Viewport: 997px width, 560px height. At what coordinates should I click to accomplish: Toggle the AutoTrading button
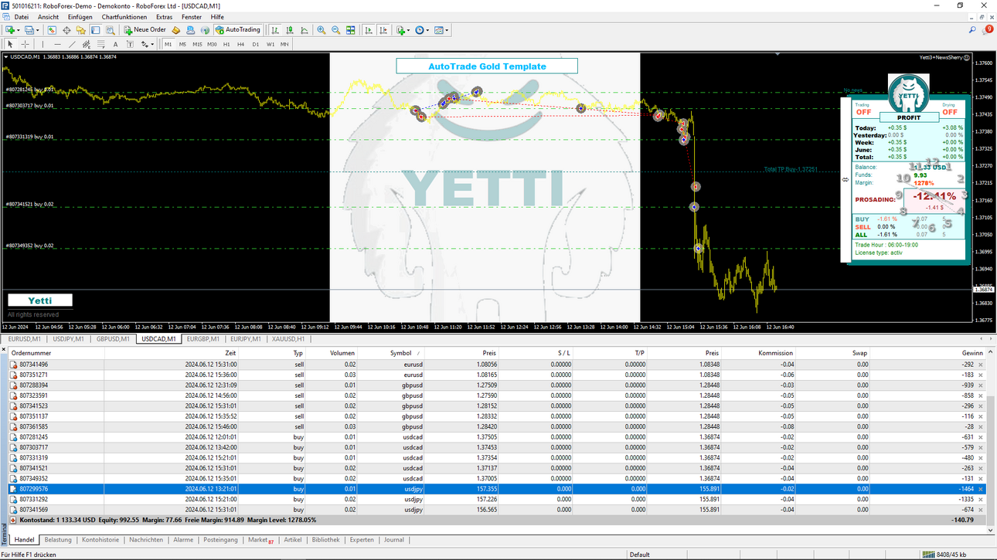tap(238, 30)
